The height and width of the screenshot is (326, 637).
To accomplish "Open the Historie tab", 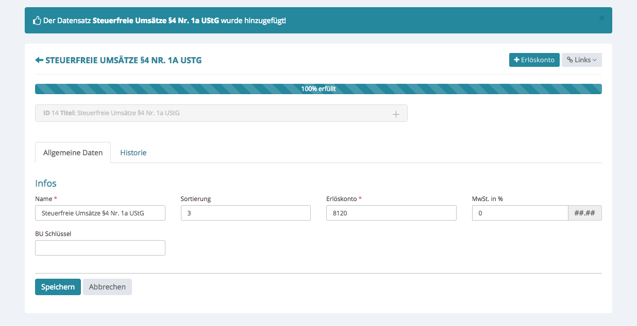I will 133,153.
